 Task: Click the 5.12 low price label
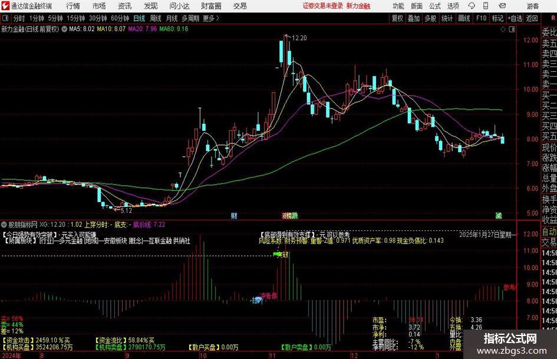pyautogui.click(x=126, y=210)
